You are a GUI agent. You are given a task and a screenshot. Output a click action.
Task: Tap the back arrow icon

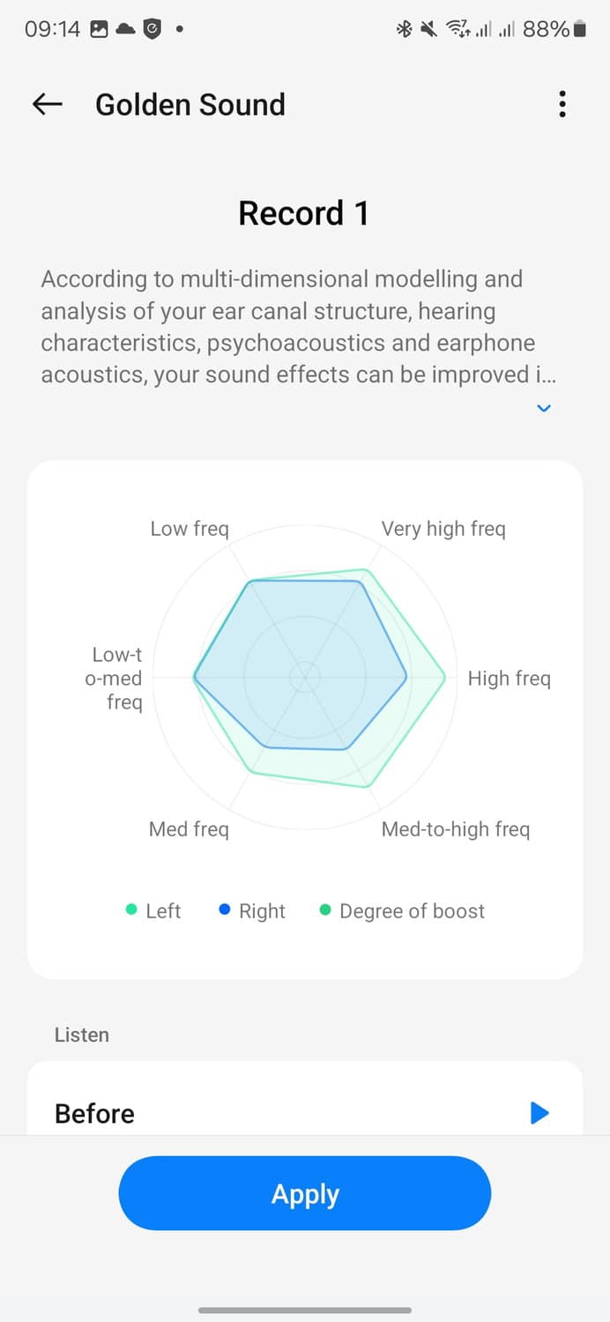pyautogui.click(x=48, y=104)
